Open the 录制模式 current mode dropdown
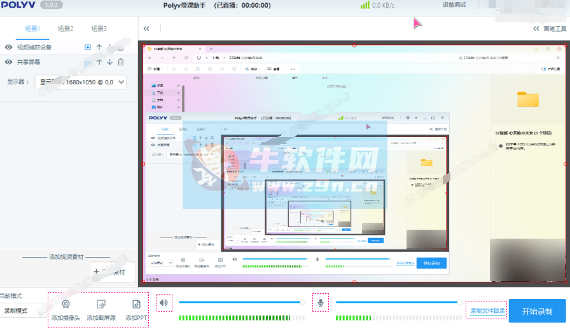The width and height of the screenshot is (570, 330). [x=22, y=311]
